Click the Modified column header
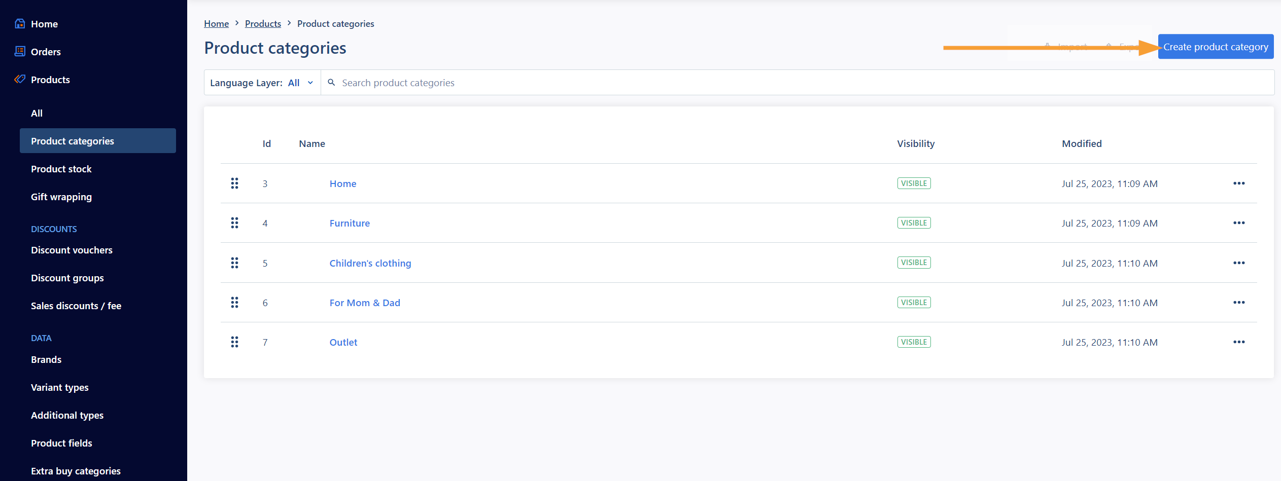1281x481 pixels. pos(1082,143)
